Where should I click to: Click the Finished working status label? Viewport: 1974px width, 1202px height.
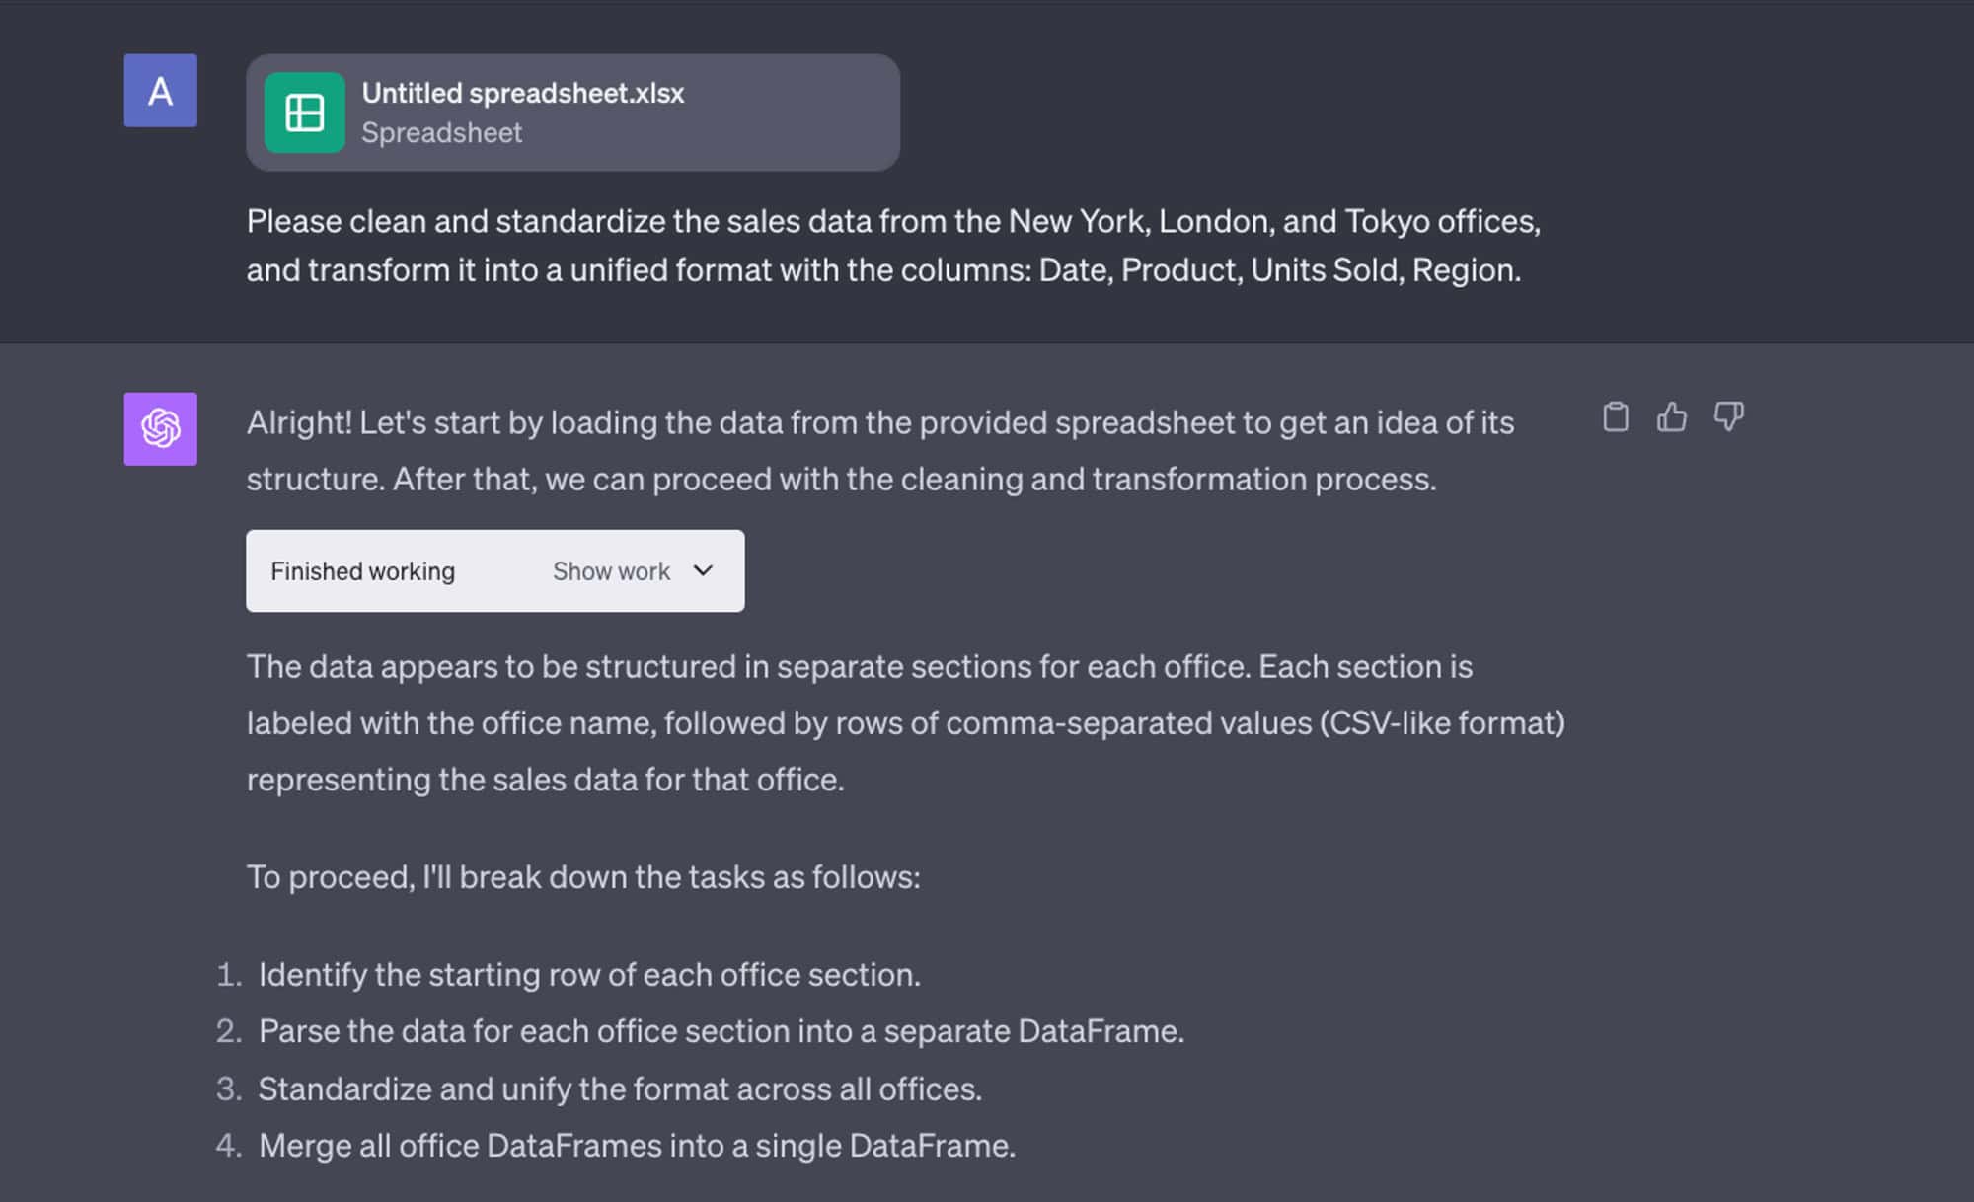point(362,571)
